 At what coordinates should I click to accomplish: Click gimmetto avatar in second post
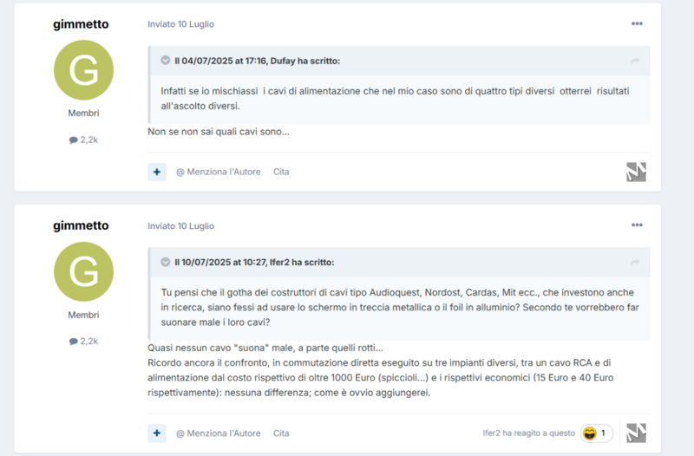83,271
